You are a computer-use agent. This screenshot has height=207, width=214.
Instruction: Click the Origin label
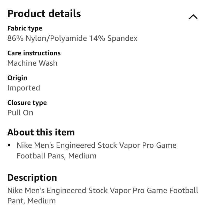17,78
